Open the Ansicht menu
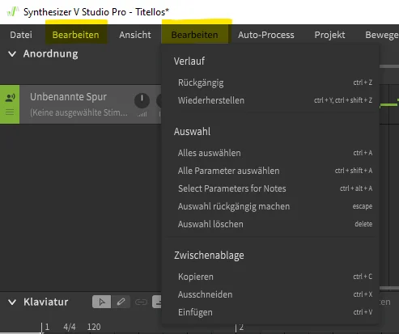The image size is (399, 334). click(135, 35)
